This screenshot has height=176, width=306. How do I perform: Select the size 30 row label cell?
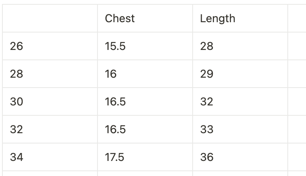pyautogui.click(x=50, y=102)
